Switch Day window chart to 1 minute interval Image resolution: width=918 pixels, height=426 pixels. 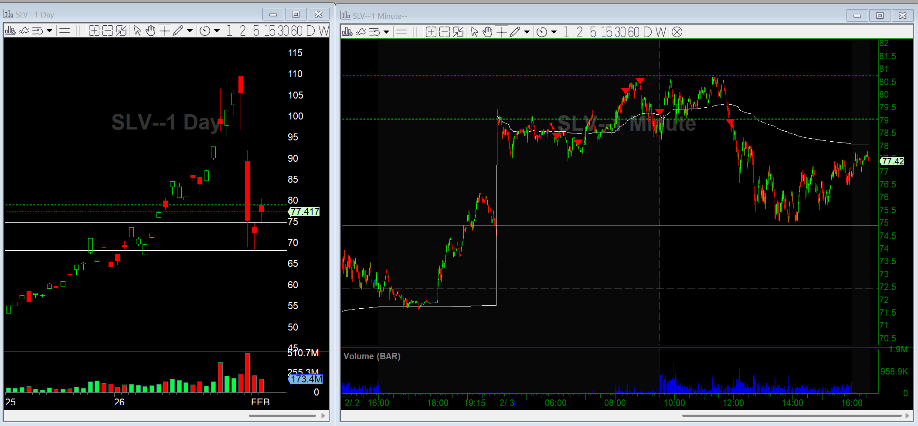pos(229,31)
